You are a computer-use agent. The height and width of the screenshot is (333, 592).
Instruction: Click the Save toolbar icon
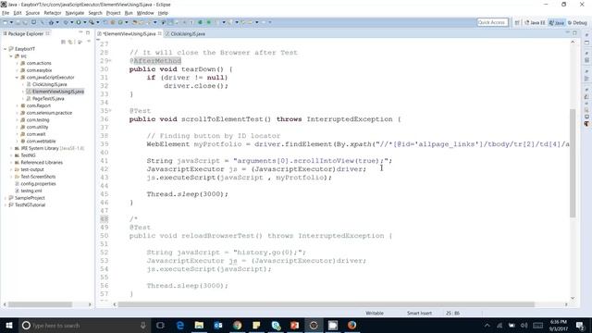pos(18,22)
